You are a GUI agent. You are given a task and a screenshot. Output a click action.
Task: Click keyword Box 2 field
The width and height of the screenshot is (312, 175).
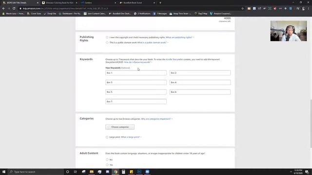click(x=200, y=73)
